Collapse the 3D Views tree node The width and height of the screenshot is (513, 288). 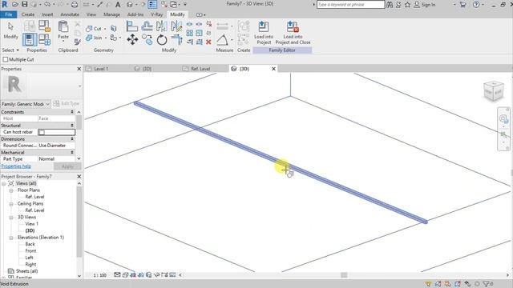point(11,217)
